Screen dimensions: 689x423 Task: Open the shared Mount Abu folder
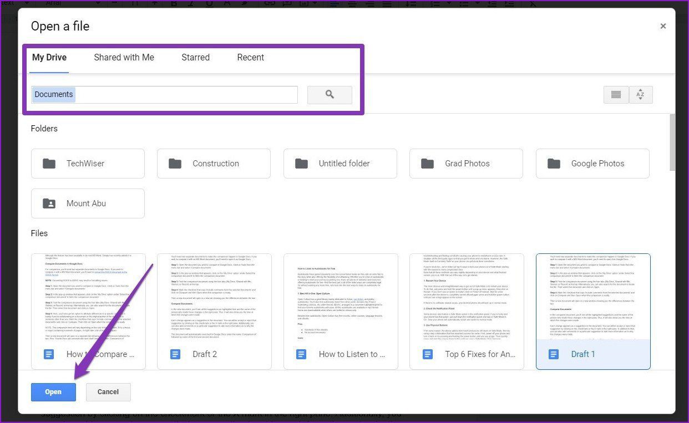88,203
